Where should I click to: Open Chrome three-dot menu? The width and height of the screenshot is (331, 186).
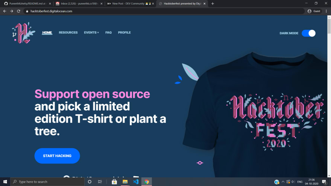point(326,11)
